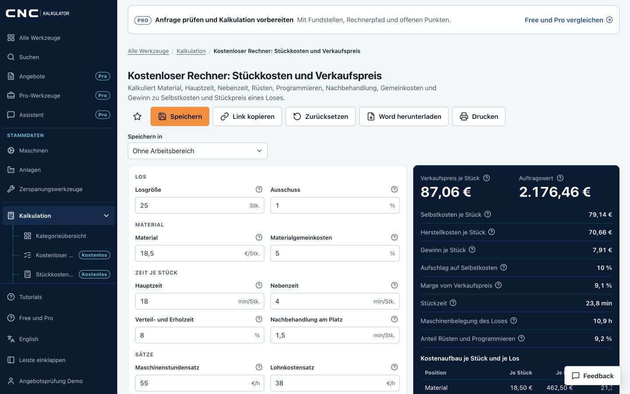Open Maschinen under Stammdaten
This screenshot has height=394, width=630.
59,151
